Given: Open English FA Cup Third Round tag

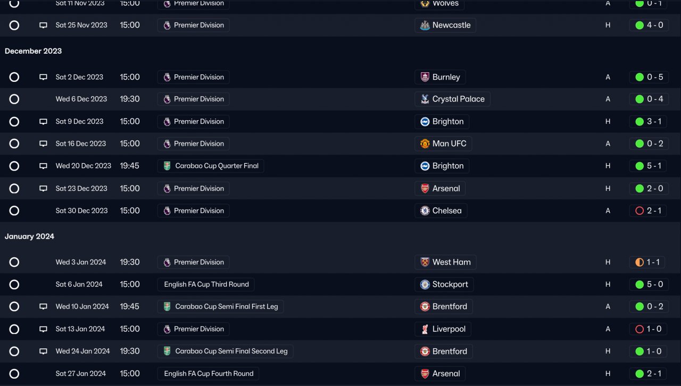Looking at the screenshot, I should click(x=206, y=284).
